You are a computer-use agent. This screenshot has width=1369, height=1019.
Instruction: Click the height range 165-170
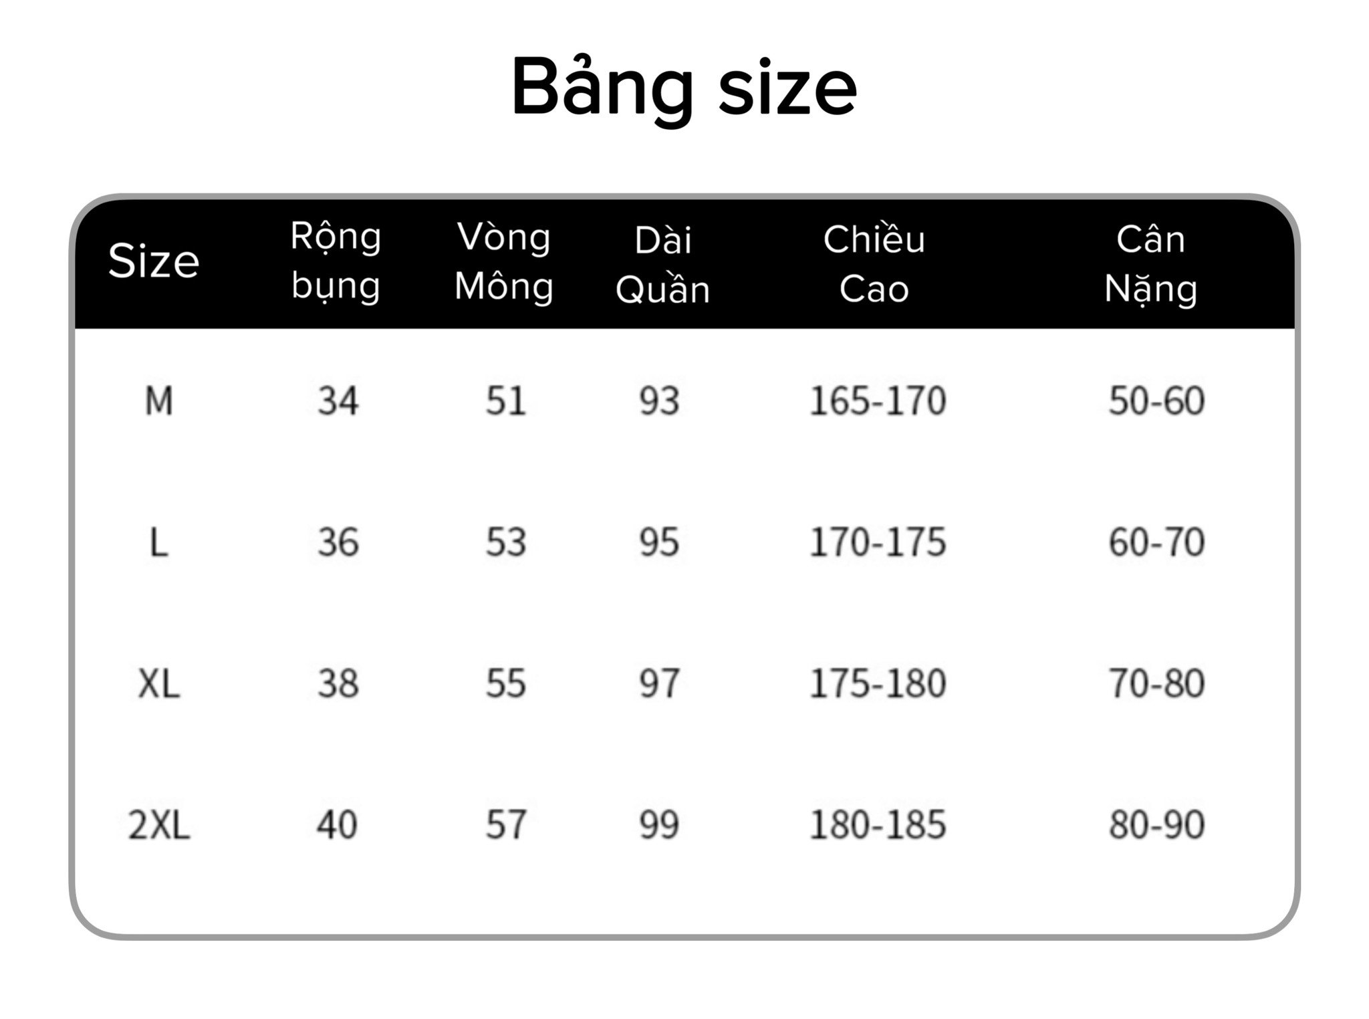coord(877,401)
